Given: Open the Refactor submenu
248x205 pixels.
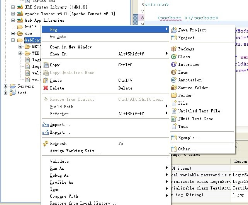Looking at the screenshot, I should point(105,114).
